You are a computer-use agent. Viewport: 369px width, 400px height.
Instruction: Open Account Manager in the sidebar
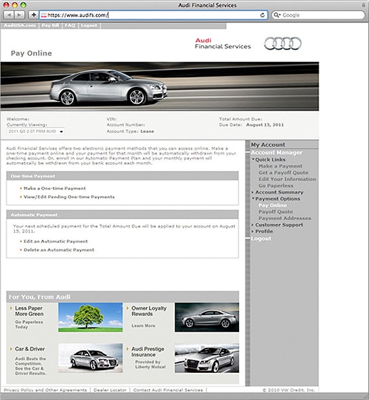coord(276,153)
